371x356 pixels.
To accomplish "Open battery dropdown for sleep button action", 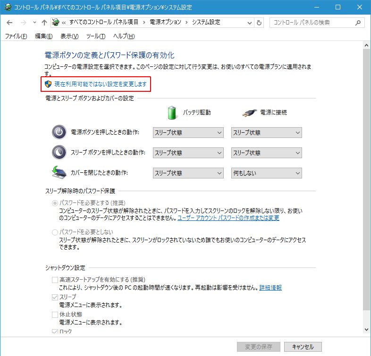I will 188,153.
